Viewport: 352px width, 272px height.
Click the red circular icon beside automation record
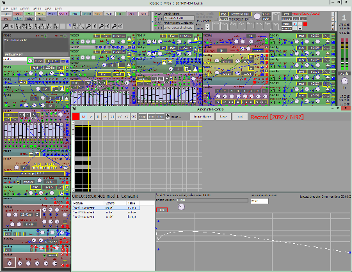coord(83,116)
